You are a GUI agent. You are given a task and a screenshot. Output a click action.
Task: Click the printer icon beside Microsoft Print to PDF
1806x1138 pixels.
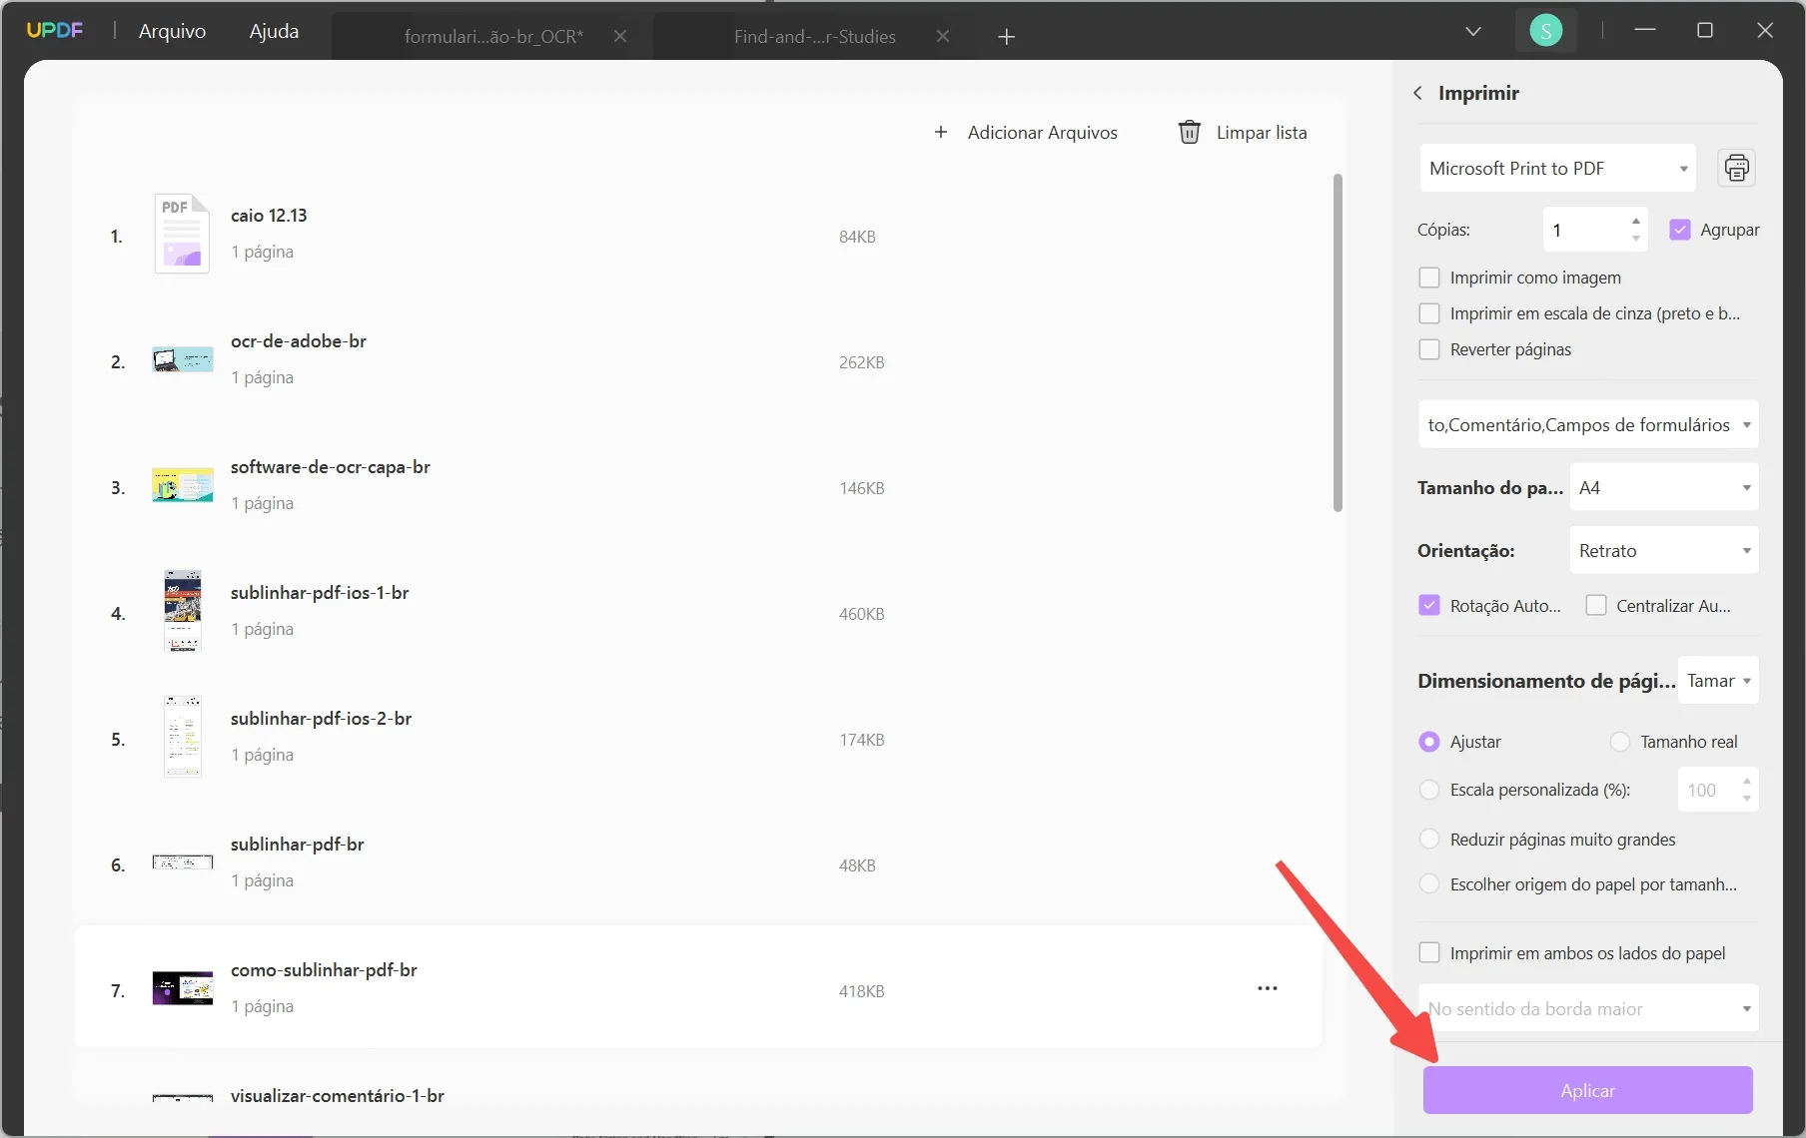click(1736, 168)
